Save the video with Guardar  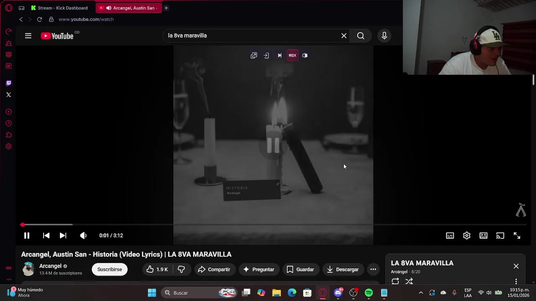pos(300,270)
